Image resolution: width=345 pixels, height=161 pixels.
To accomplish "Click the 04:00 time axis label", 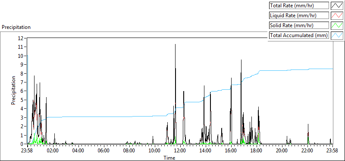I will pyautogui.click(x=78, y=151).
